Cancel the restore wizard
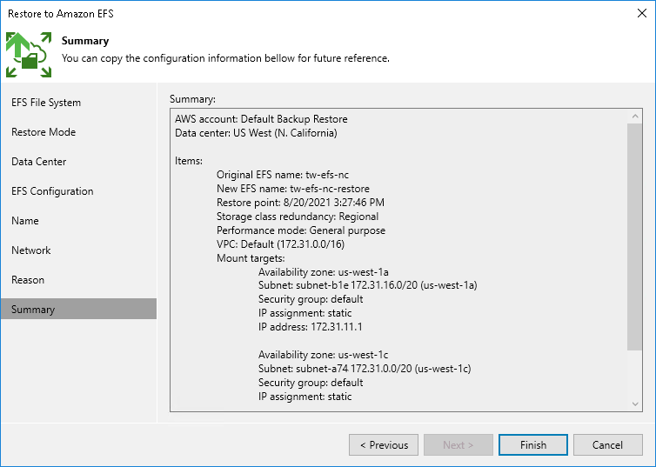Viewport: 656px width, 467px height. pyautogui.click(x=607, y=445)
